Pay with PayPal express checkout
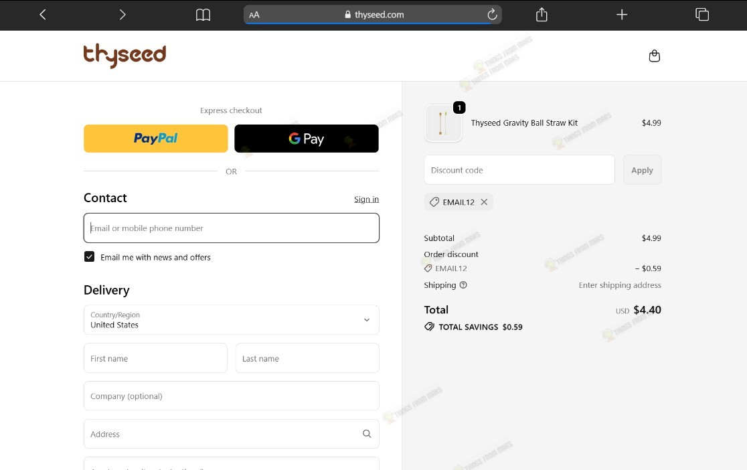 156,139
